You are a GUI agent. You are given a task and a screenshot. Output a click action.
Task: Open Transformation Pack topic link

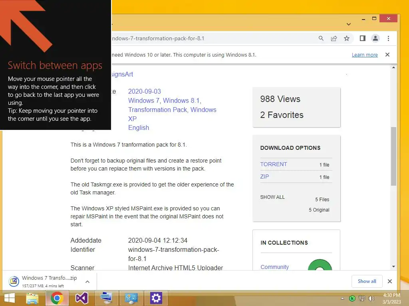tap(157, 110)
